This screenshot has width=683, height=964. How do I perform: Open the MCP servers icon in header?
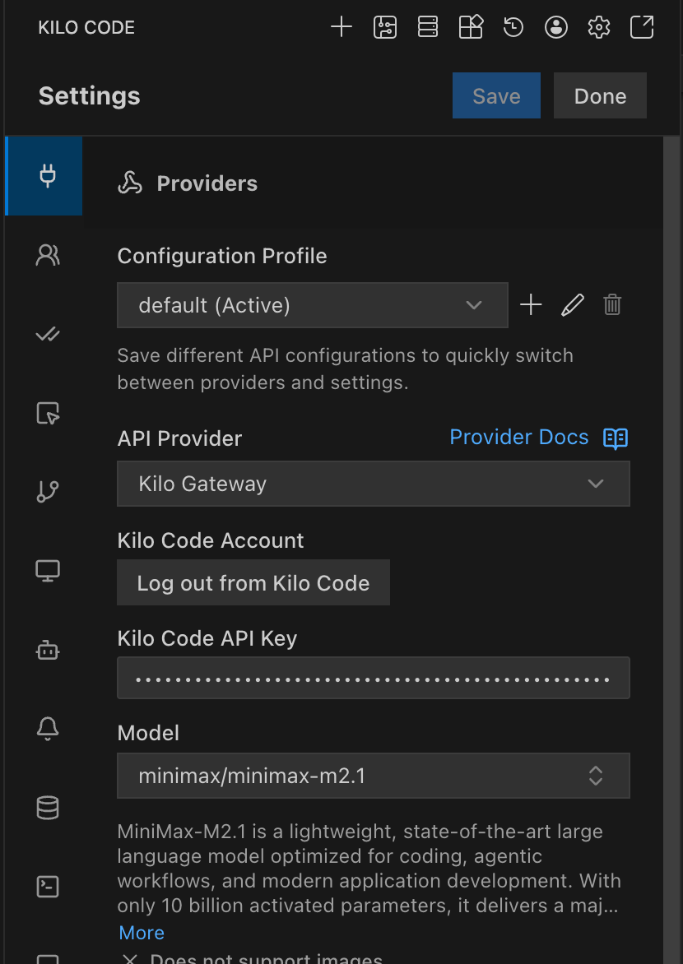[x=428, y=27]
